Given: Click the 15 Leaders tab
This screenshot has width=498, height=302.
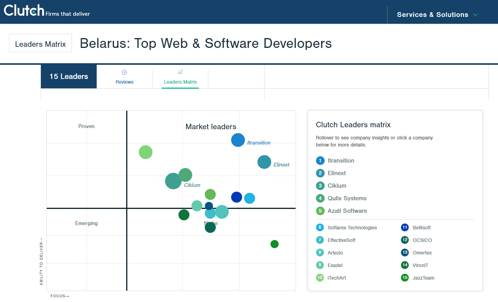Looking at the screenshot, I should 69,77.
